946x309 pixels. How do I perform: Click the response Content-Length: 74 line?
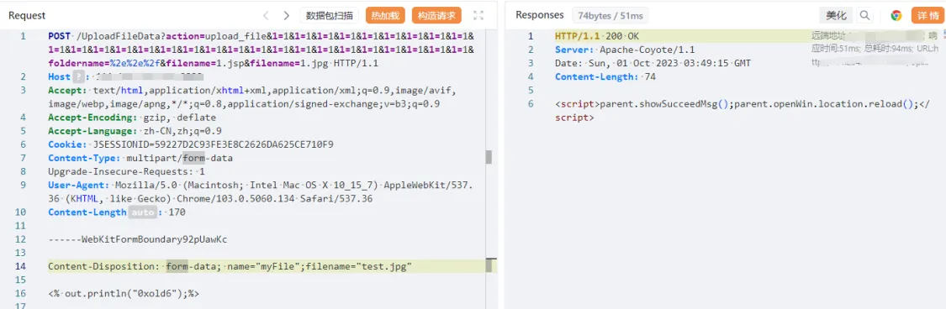pos(605,77)
